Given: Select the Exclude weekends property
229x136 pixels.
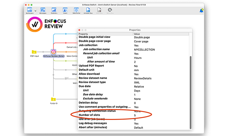Looking at the screenshot, I should tap(95, 99).
